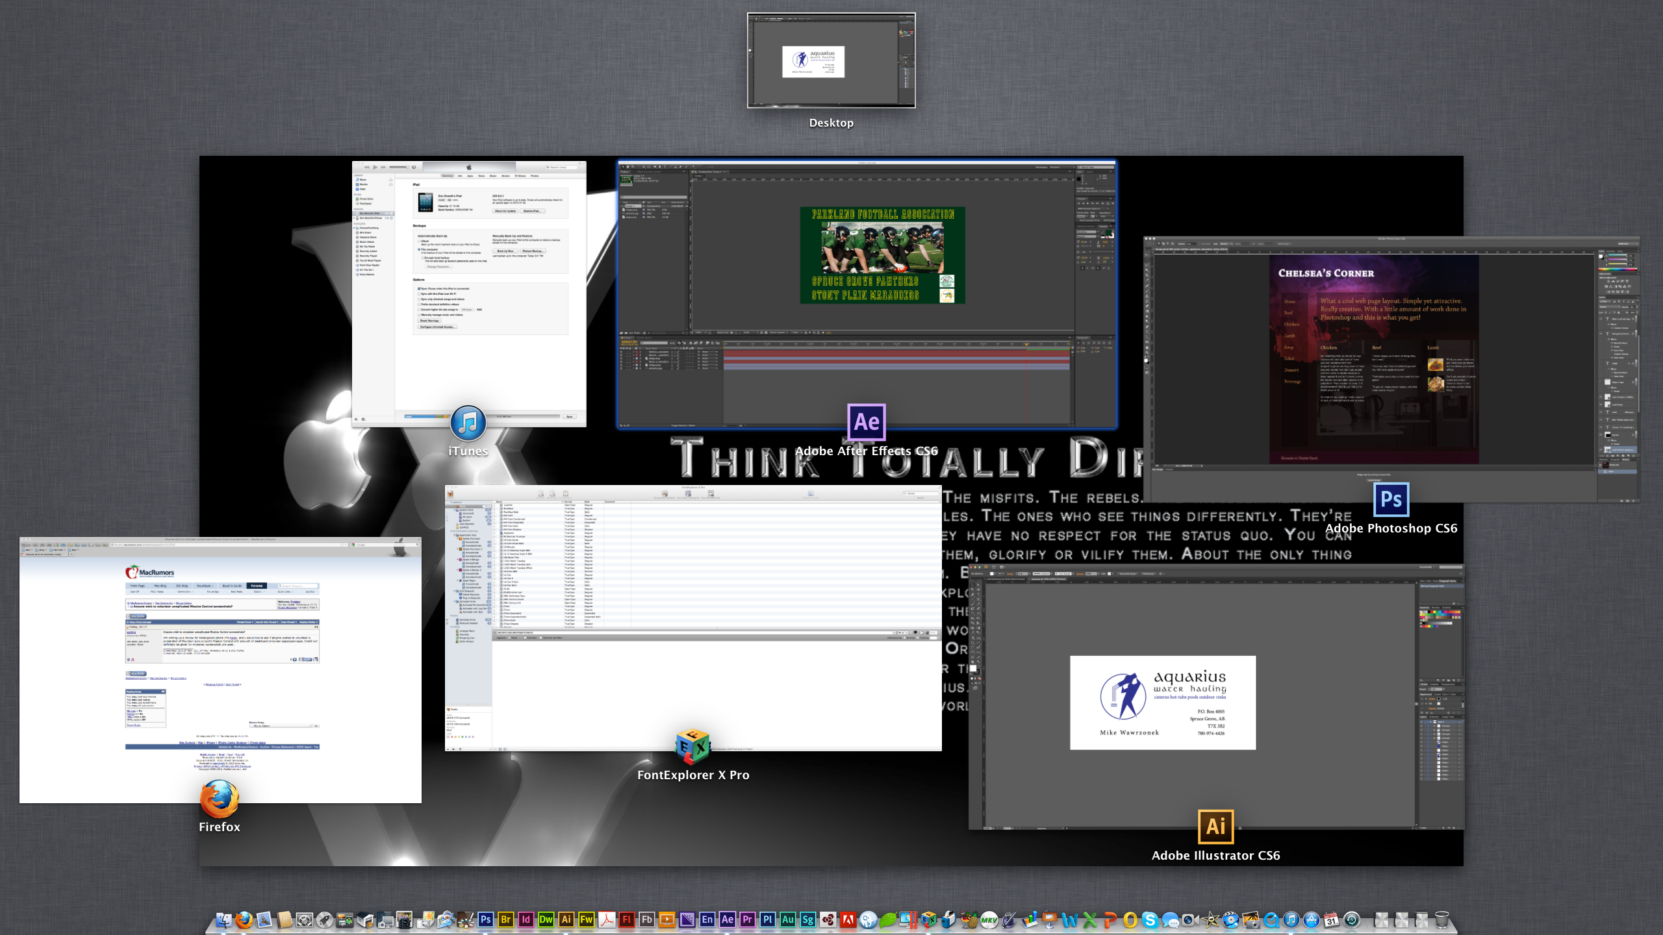Open Launchpad from the Dock
Image resolution: width=1663 pixels, height=935 pixels.
(325, 919)
